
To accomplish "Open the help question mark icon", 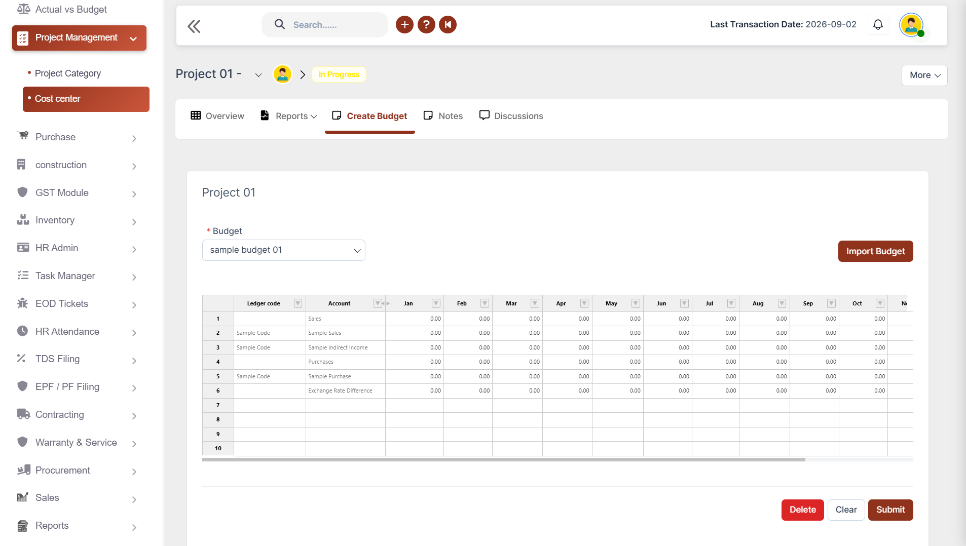I will coord(426,24).
